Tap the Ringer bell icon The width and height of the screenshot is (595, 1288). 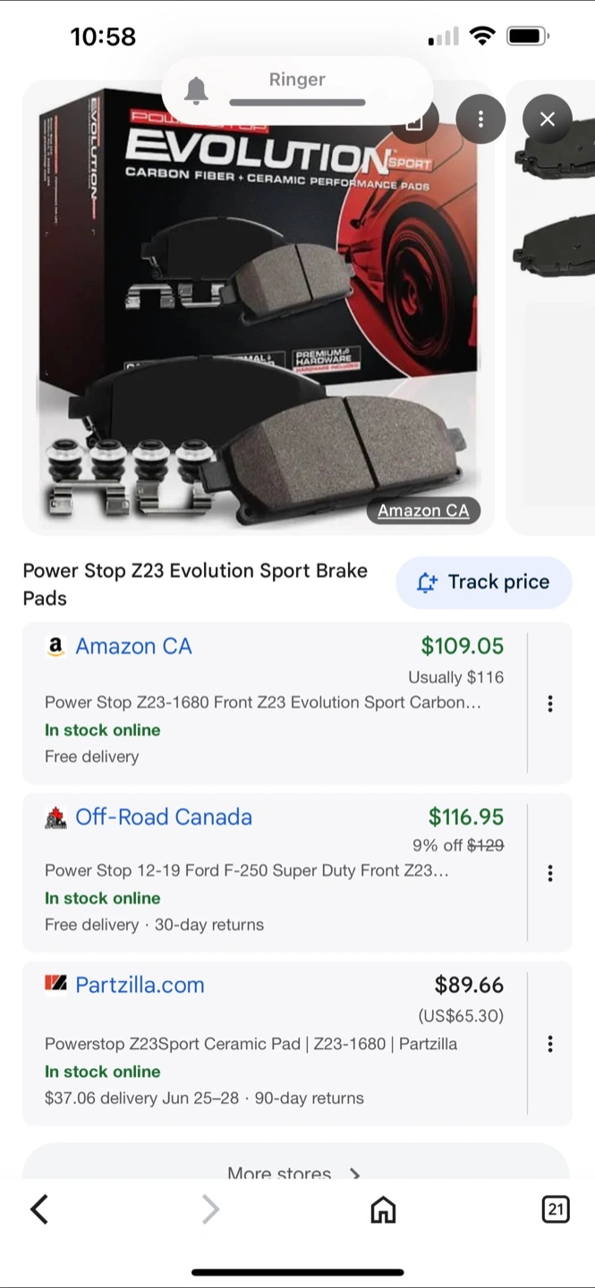tap(196, 90)
